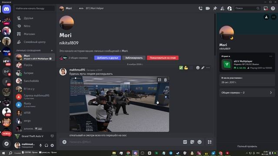Open the emoji picker
The width and height of the screenshot is (278, 156).
point(199,142)
